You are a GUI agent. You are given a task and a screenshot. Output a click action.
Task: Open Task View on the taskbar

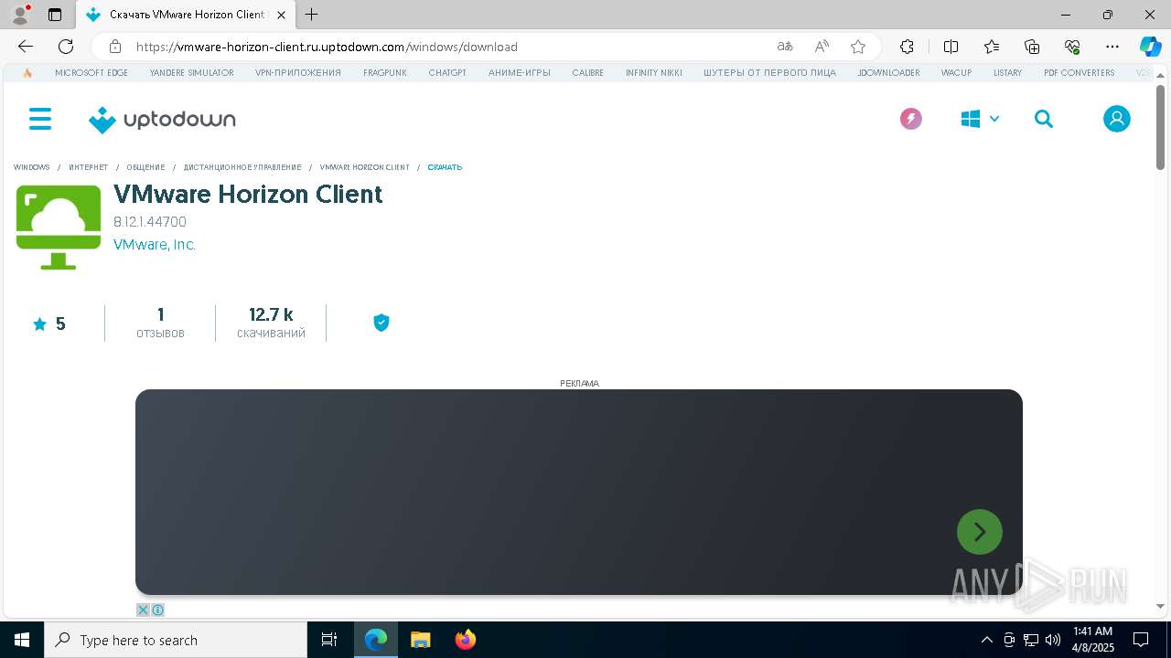tap(329, 640)
